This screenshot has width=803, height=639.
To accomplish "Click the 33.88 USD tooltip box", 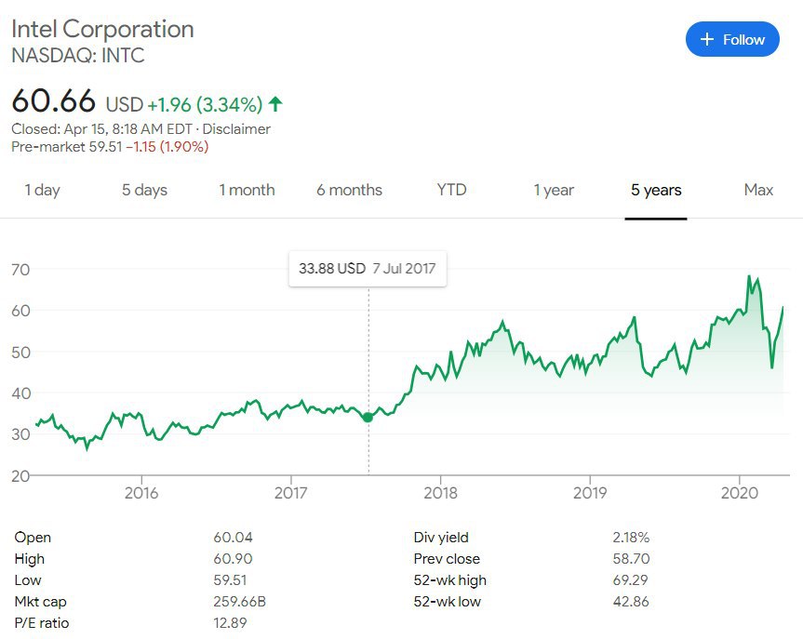I will coord(368,269).
